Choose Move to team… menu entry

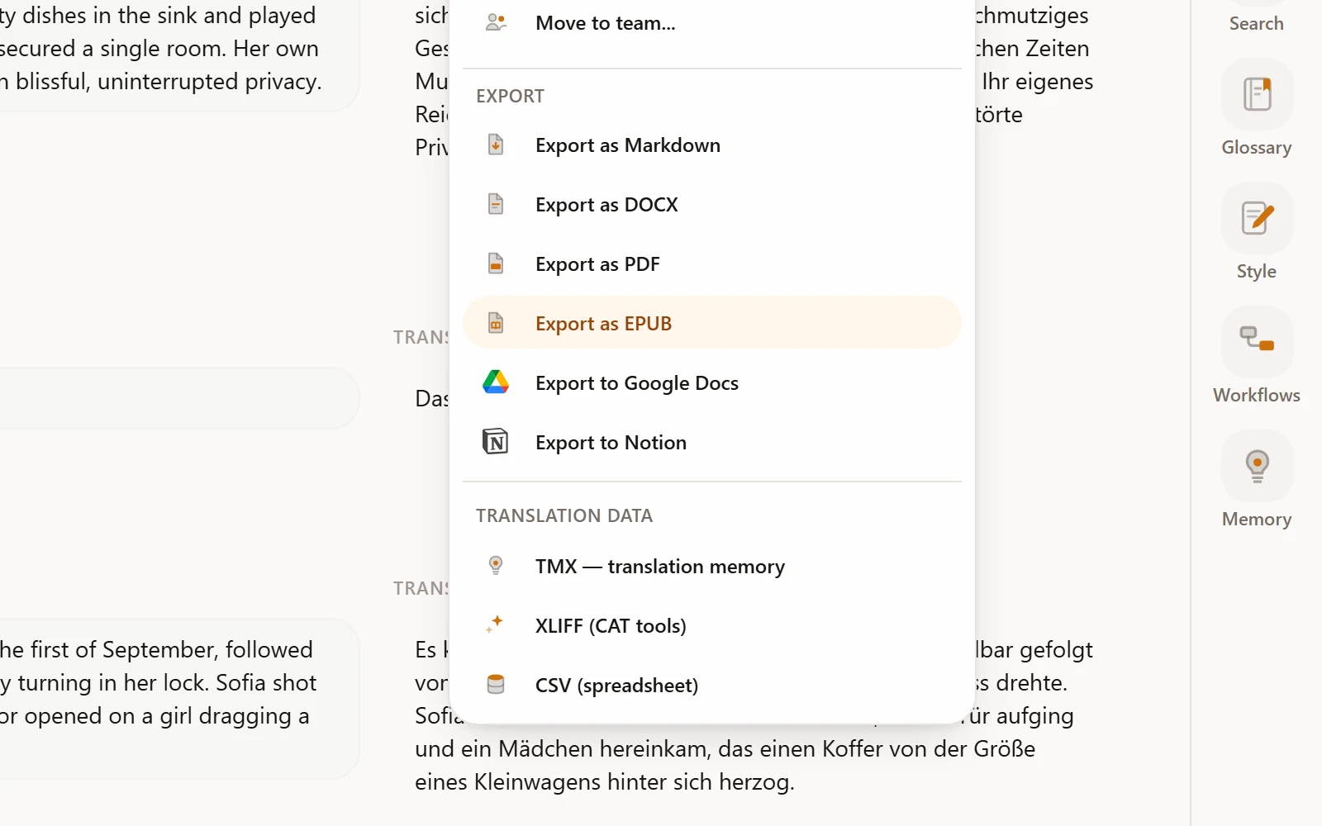coord(712,23)
